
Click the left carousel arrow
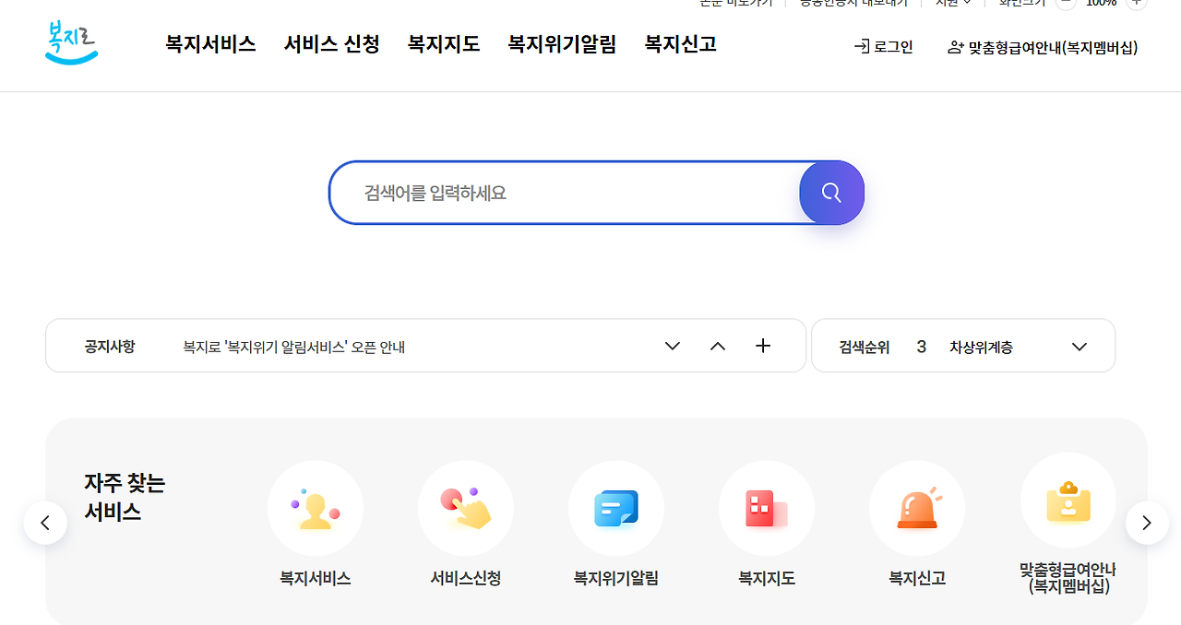(45, 523)
